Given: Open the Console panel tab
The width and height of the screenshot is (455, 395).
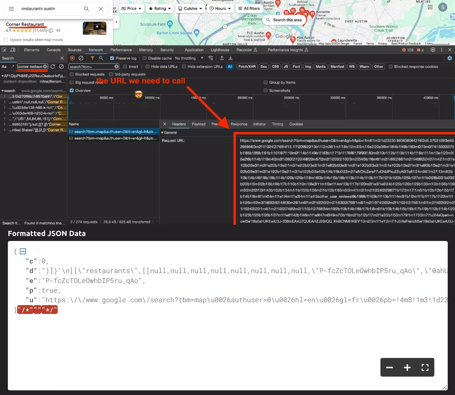Looking at the screenshot, I should click(x=54, y=50).
